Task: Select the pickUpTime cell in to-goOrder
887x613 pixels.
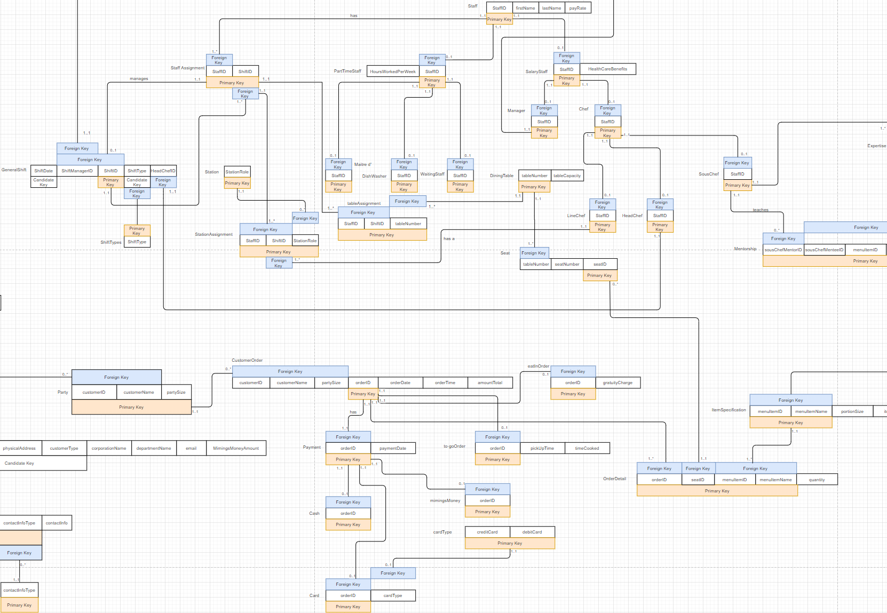Action: pyautogui.click(x=542, y=448)
